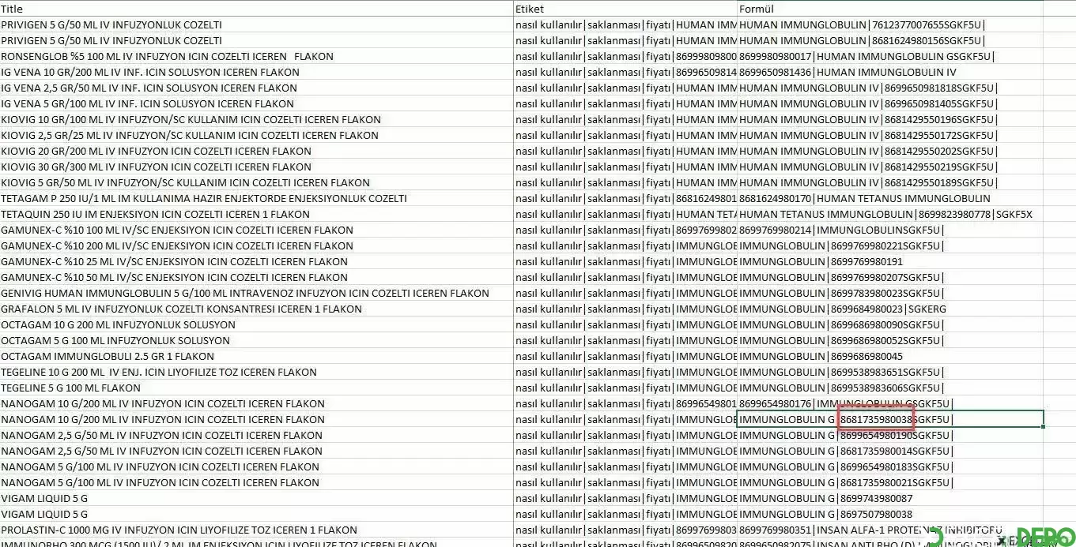Image resolution: width=1076 pixels, height=547 pixels.
Task: Select the active Formül cell with 8681735980038SGKF5U
Action: (x=890, y=419)
